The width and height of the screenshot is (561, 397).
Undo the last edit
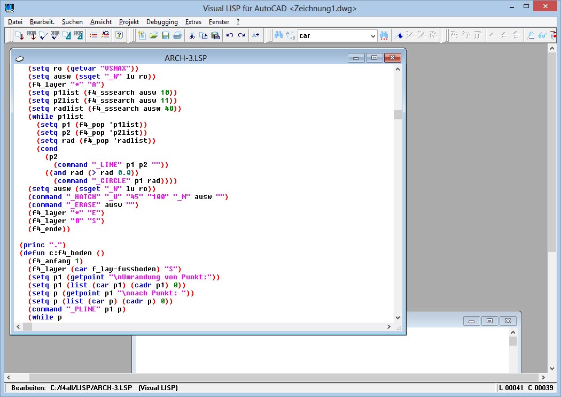pos(230,36)
